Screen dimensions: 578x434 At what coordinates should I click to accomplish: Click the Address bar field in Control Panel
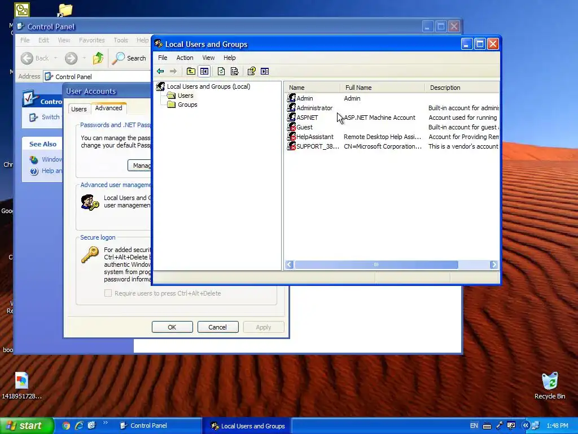coord(97,76)
